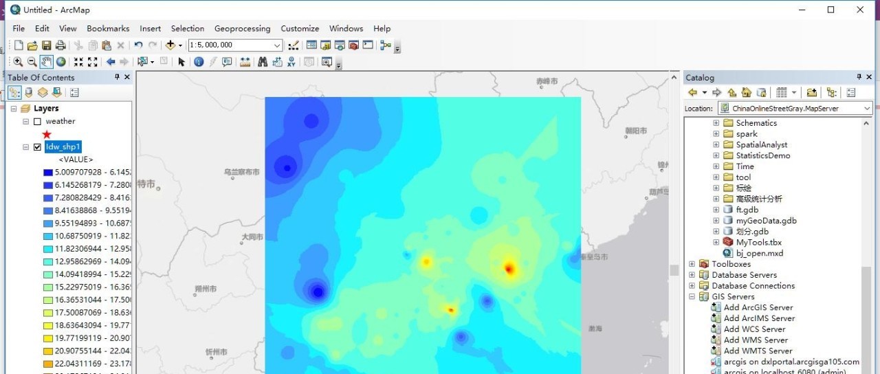
Task: Open the Go To XY tool
Action: pos(291,62)
